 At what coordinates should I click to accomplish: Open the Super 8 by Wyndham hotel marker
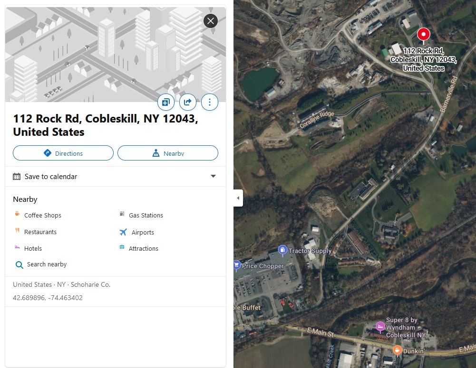[x=380, y=326]
